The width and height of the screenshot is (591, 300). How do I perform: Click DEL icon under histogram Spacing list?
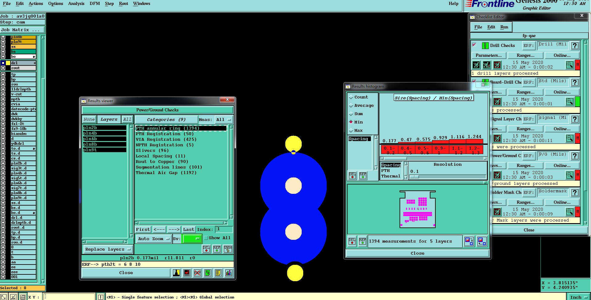pyautogui.click(x=352, y=176)
